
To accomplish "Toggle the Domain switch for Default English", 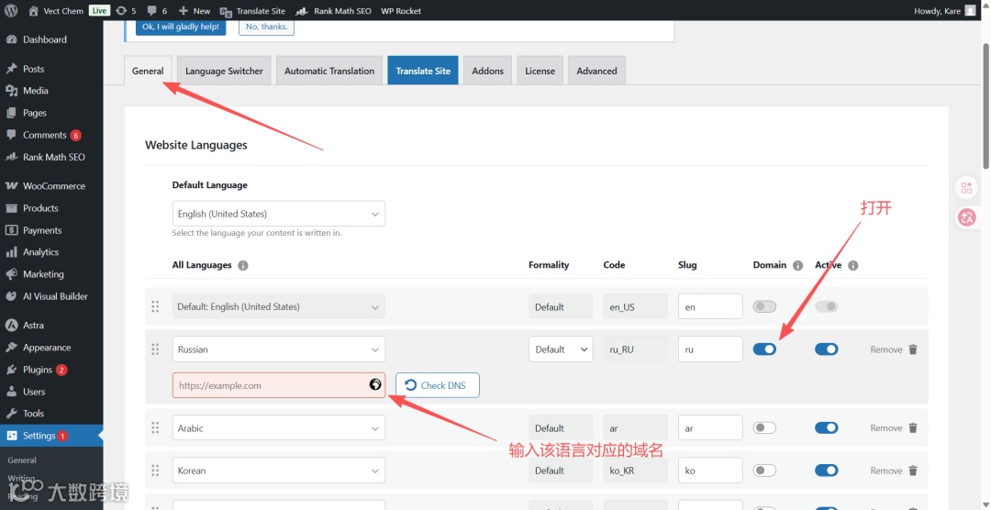I will point(764,306).
